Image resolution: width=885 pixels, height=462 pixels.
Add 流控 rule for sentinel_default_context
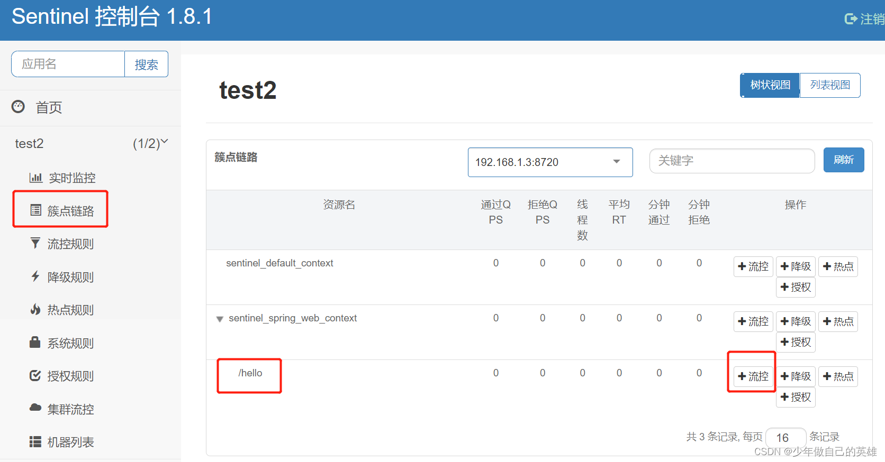[753, 266]
